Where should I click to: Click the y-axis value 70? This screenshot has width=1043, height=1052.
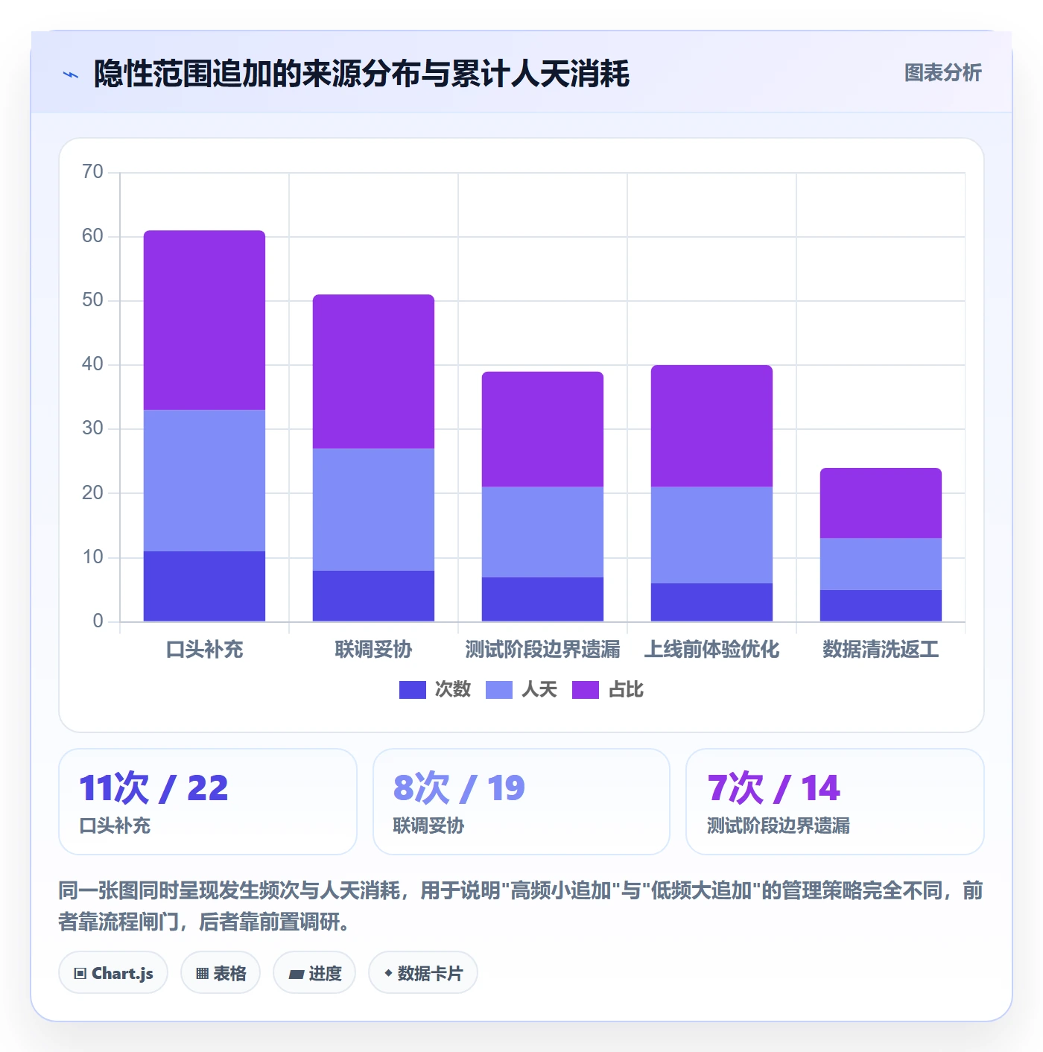pyautogui.click(x=92, y=172)
